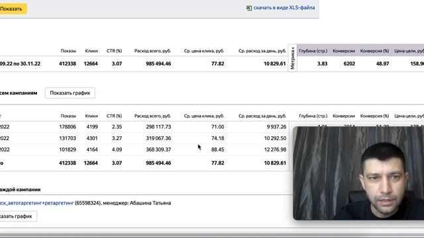
Task: Click the cell 88.45 click price
Action: coord(218,149)
